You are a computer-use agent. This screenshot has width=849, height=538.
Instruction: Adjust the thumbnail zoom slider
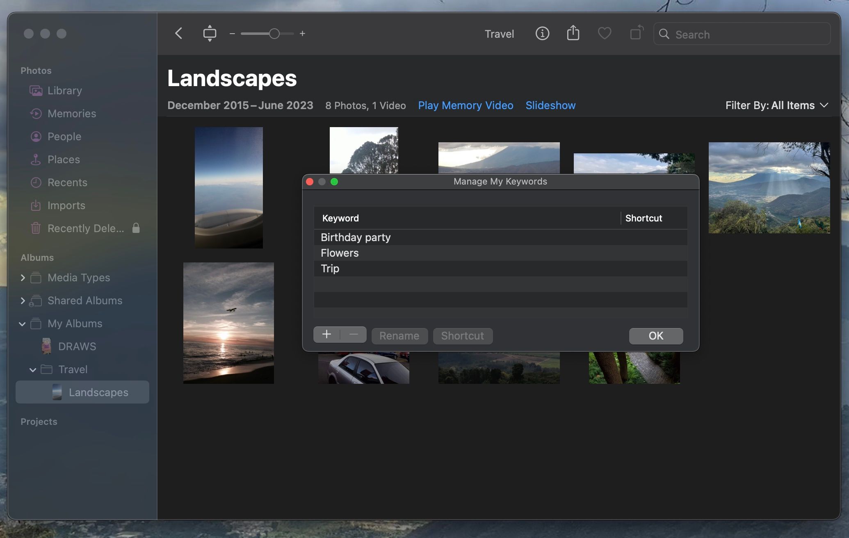(274, 34)
